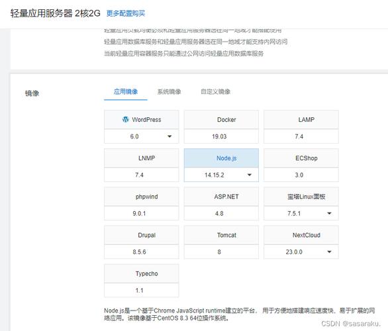The width and height of the screenshot is (388, 331).
Task: Pick the Typecho image card
Action: pyautogui.click(x=142, y=273)
